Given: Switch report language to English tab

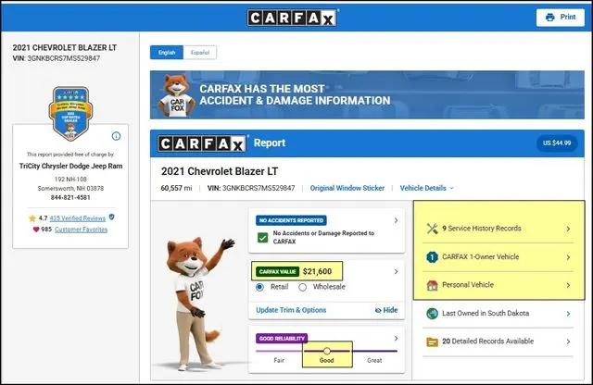Looking at the screenshot, I should [x=167, y=53].
